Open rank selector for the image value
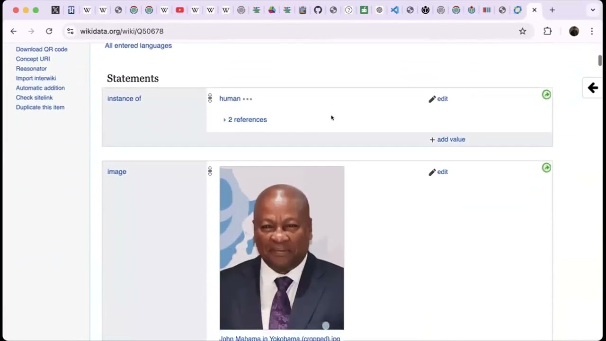Image resolution: width=606 pixels, height=341 pixels. point(210,171)
